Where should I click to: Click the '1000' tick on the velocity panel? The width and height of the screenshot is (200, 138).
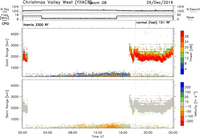pos(14,119)
